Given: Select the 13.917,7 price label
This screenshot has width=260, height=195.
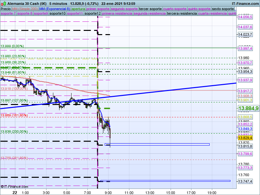Looking at the screenshot, I should click(245, 91).
